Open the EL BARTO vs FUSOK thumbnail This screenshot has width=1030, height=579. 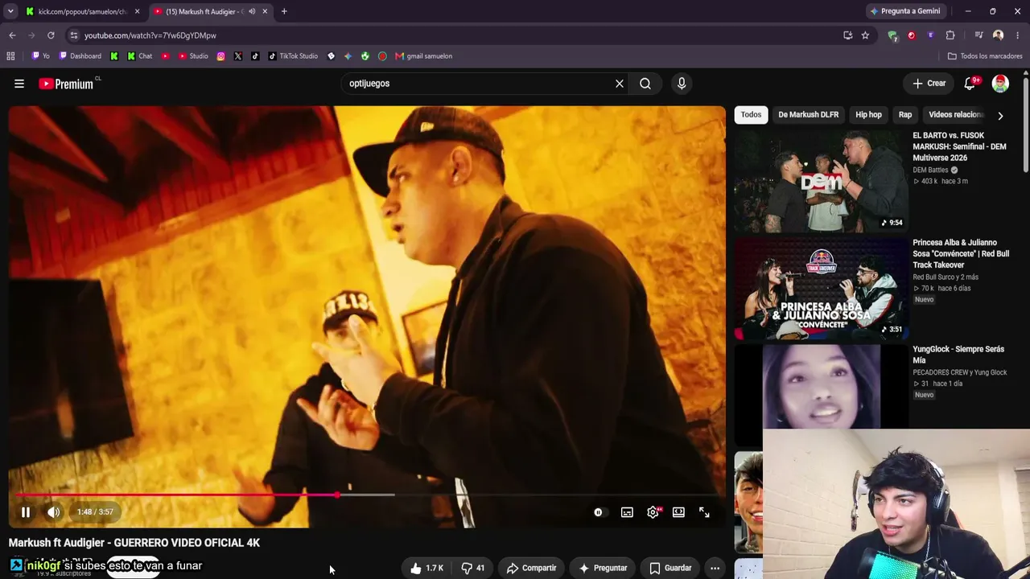pyautogui.click(x=821, y=181)
